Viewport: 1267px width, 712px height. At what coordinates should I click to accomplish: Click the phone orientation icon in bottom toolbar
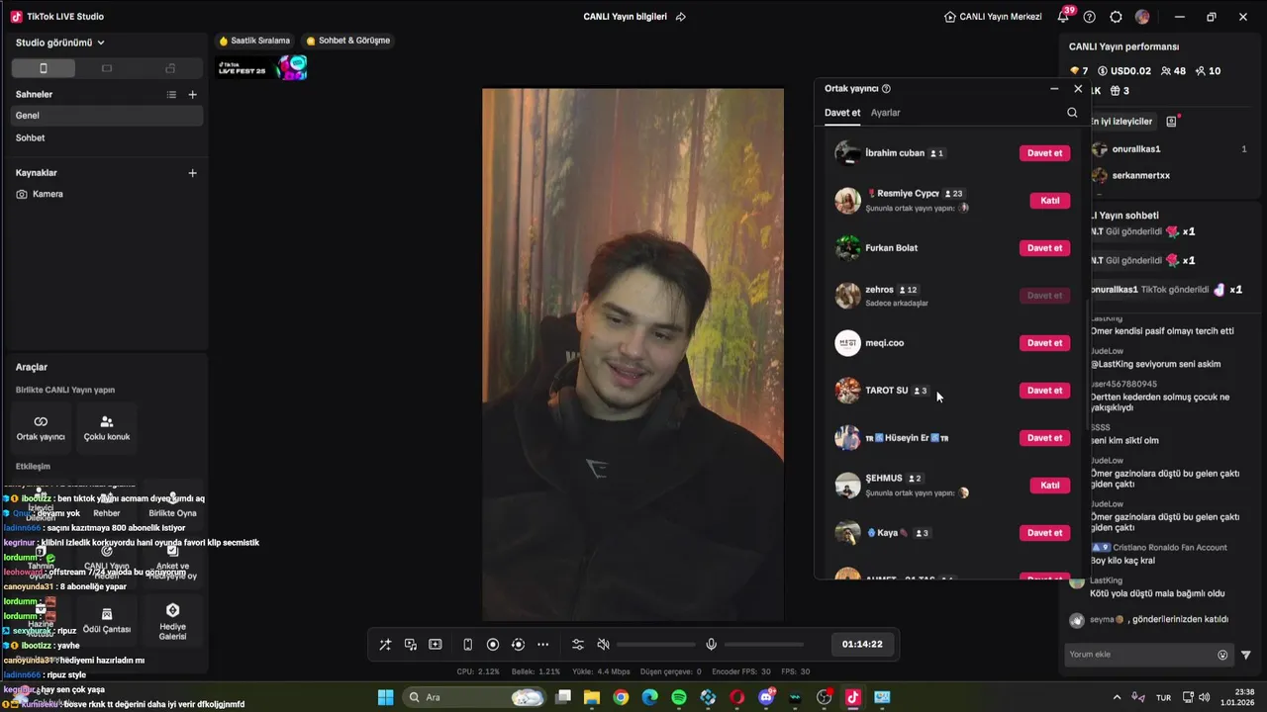467,644
